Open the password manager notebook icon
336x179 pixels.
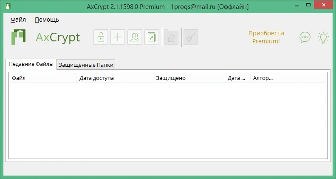(152, 37)
